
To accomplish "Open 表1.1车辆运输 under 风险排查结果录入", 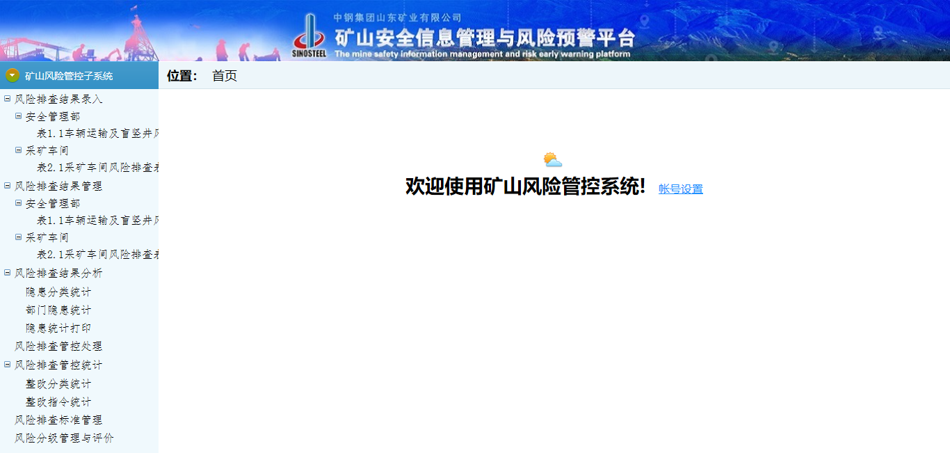I will pyautogui.click(x=97, y=133).
